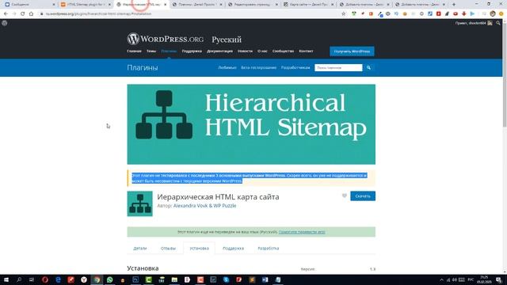Open WhatsApp from the taskbar
The image size is (507, 285).
click(x=109, y=279)
